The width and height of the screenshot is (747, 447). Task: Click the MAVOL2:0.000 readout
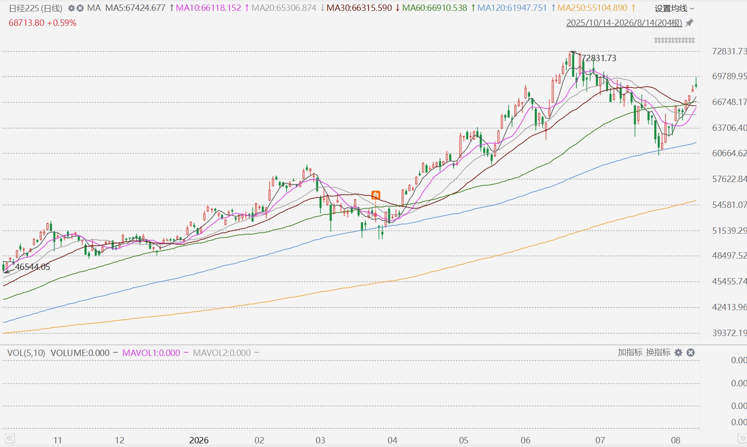coord(222,353)
